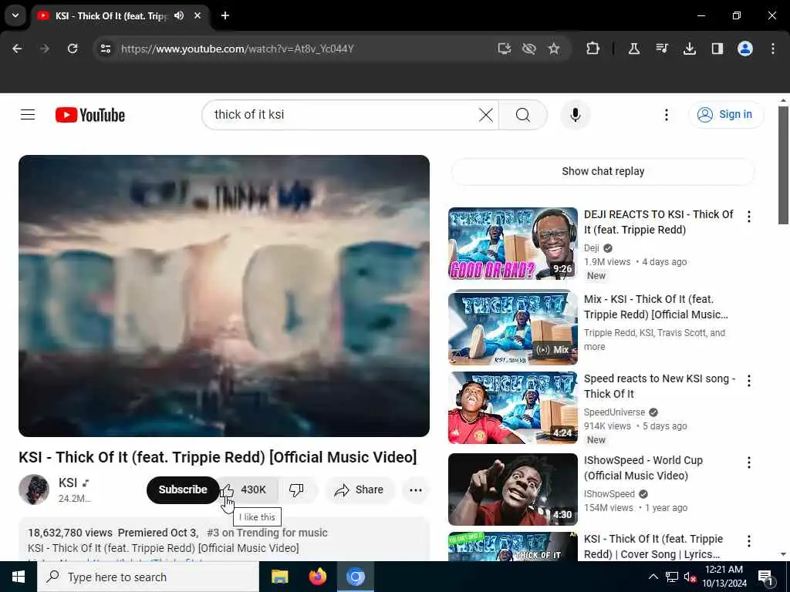Screen dimensions: 790x592
Task: Open the YouTube hamburger guide menu
Action: pyautogui.click(x=28, y=115)
